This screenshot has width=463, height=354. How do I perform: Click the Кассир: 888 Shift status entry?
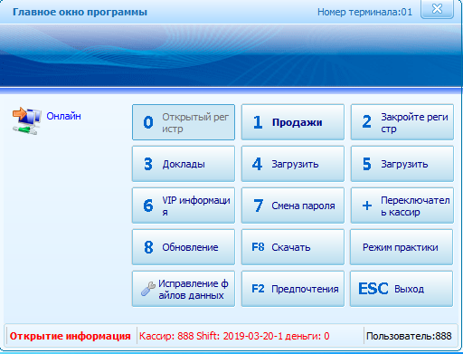234,336
